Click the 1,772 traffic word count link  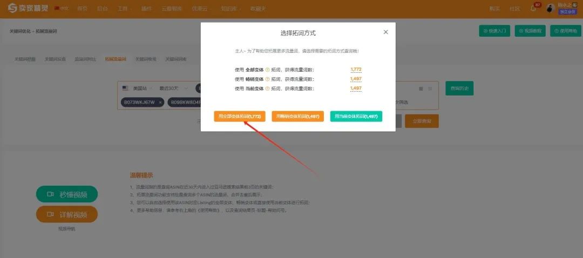pos(356,70)
